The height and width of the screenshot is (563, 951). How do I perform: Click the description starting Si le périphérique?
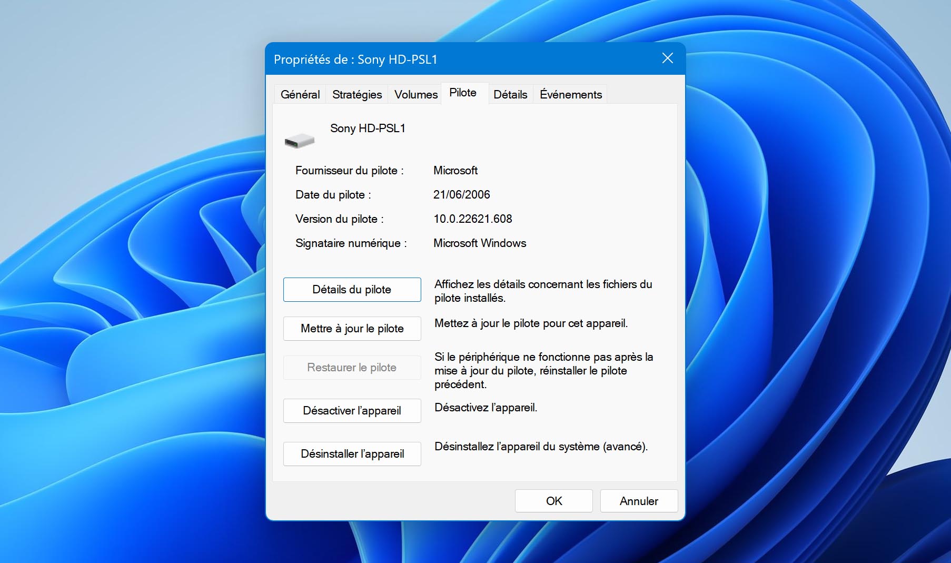click(544, 371)
